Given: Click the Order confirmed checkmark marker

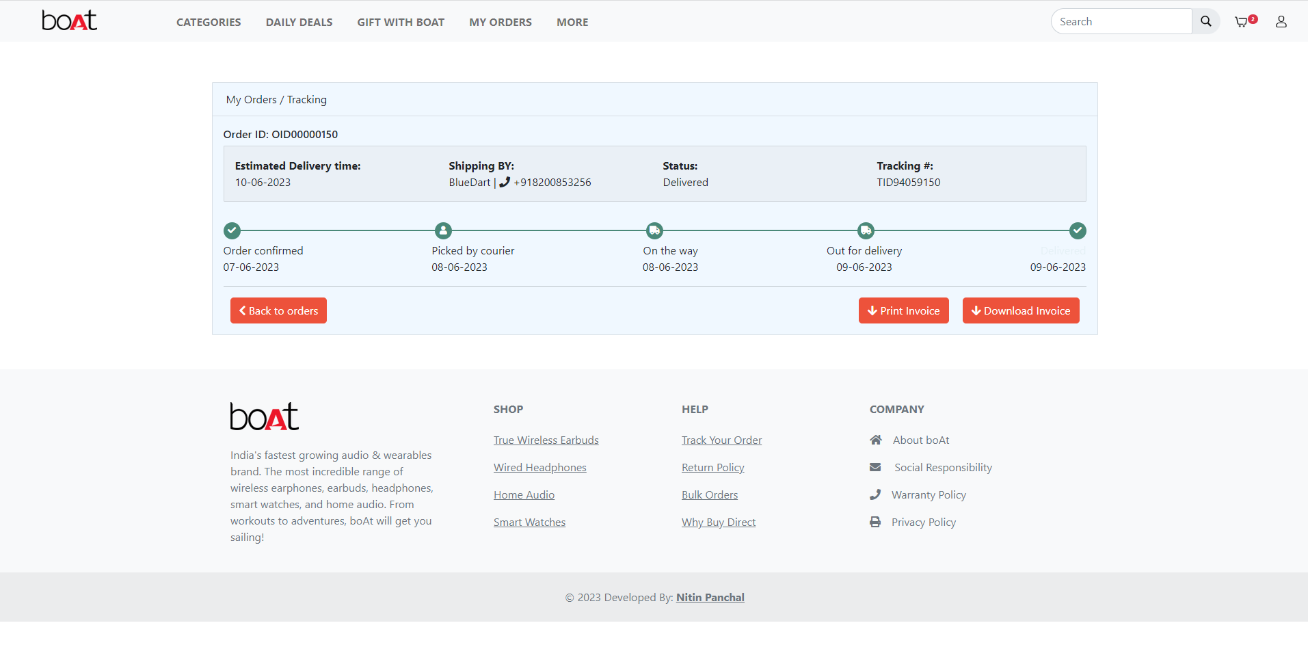Looking at the screenshot, I should 232,230.
